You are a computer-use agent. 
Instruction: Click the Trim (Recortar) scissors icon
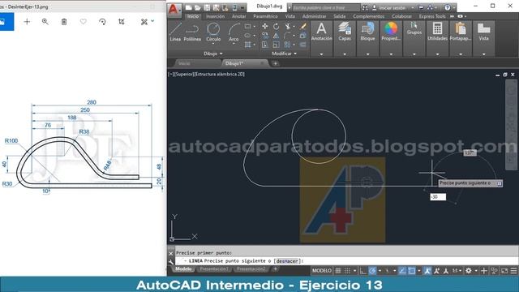pyautogui.click(x=287, y=26)
